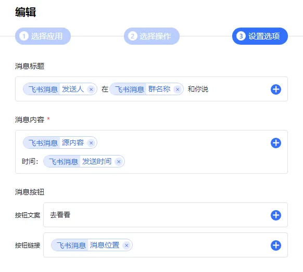Remove the 发送人 tag from message title
Screen dimensions: 303x272
91,89
